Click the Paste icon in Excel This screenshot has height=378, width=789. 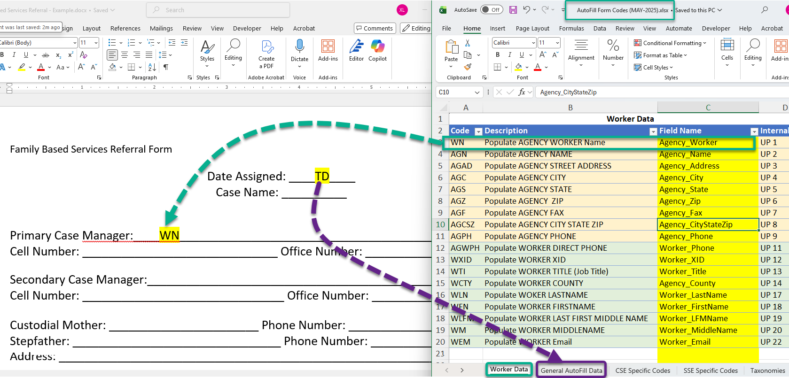point(451,47)
